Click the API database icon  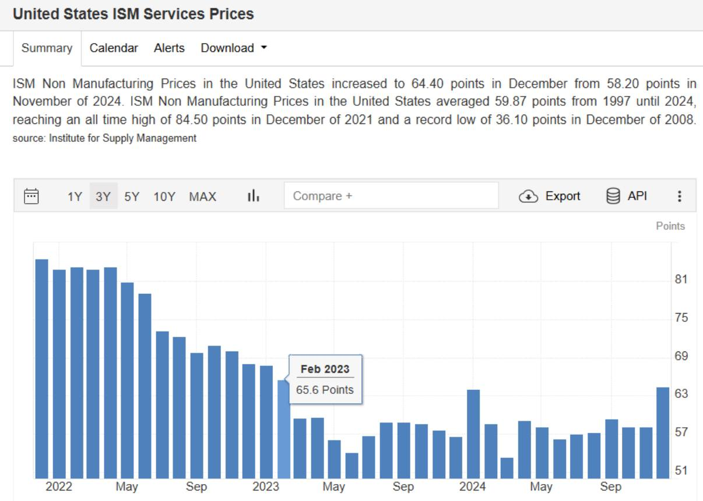click(613, 196)
